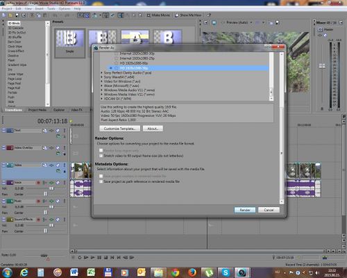Screen dimensions: 347x278
Task: Click the Play button in transport bar
Action: [92, 257]
